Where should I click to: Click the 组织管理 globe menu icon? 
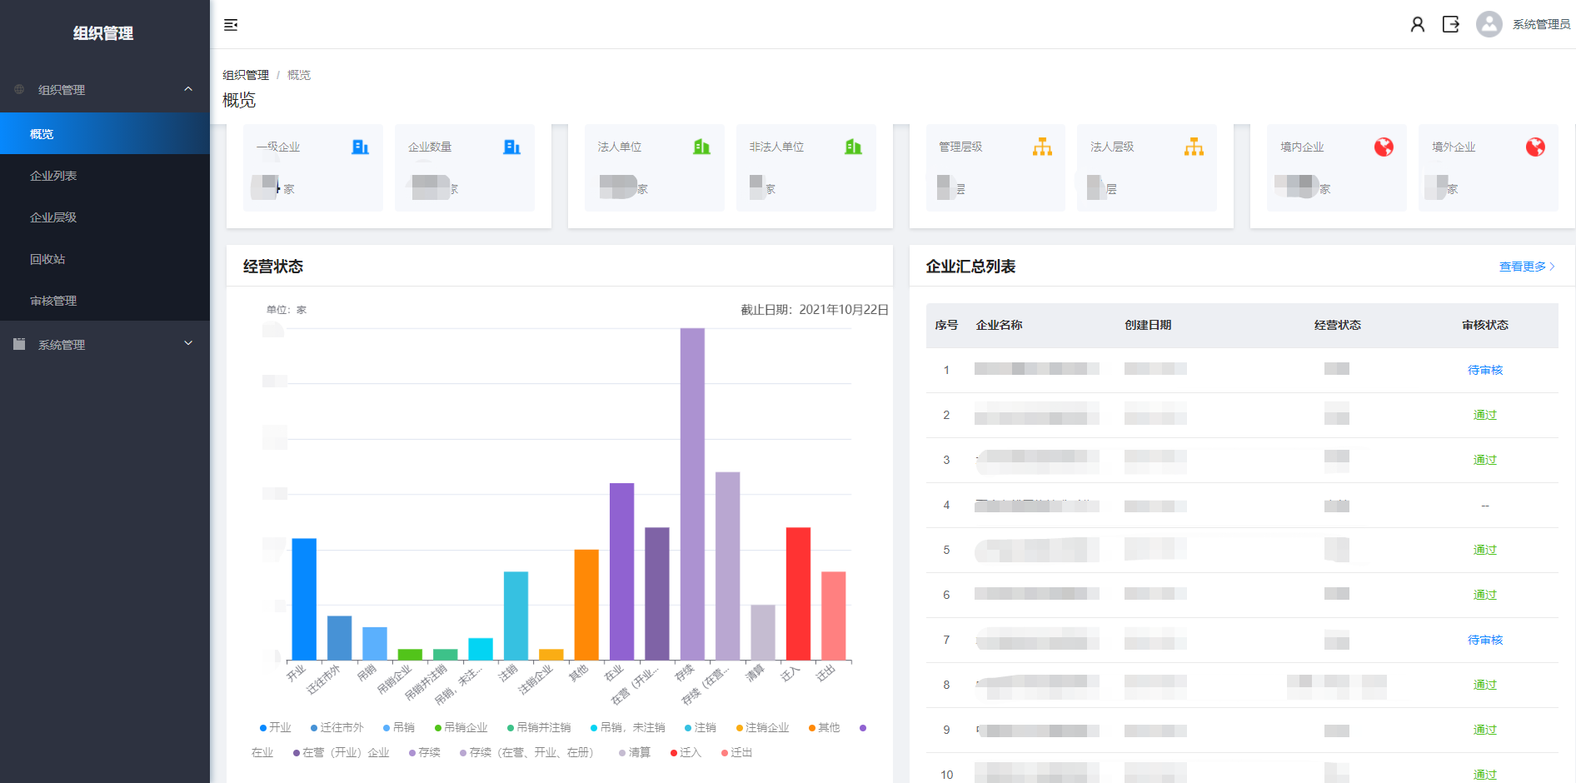pos(19,89)
